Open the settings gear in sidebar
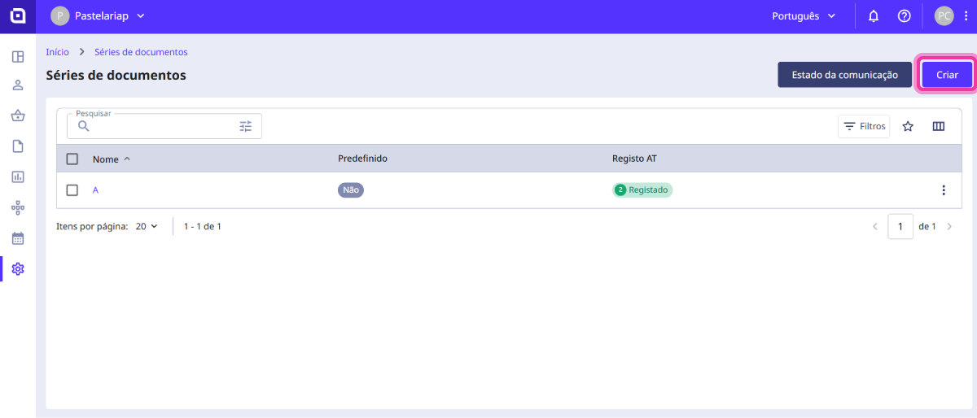The height and width of the screenshot is (418, 977). coord(18,268)
